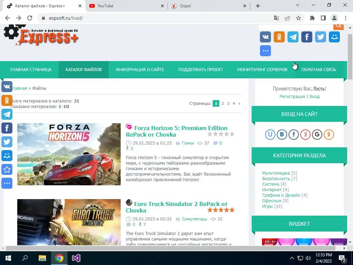Screen dimensions: 353x265
Task: Open Игры category in sidebar
Action: pyautogui.click(x=267, y=206)
